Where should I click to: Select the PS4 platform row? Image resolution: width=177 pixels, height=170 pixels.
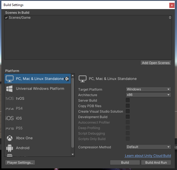[38, 108]
